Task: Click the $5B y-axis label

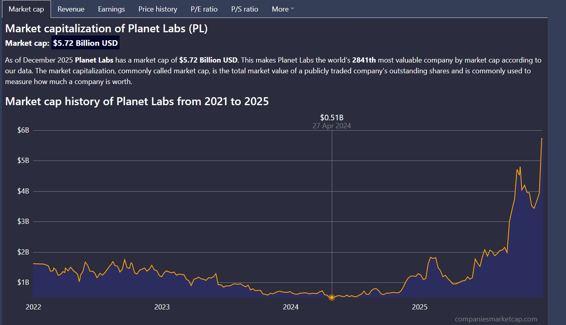Action: point(24,161)
